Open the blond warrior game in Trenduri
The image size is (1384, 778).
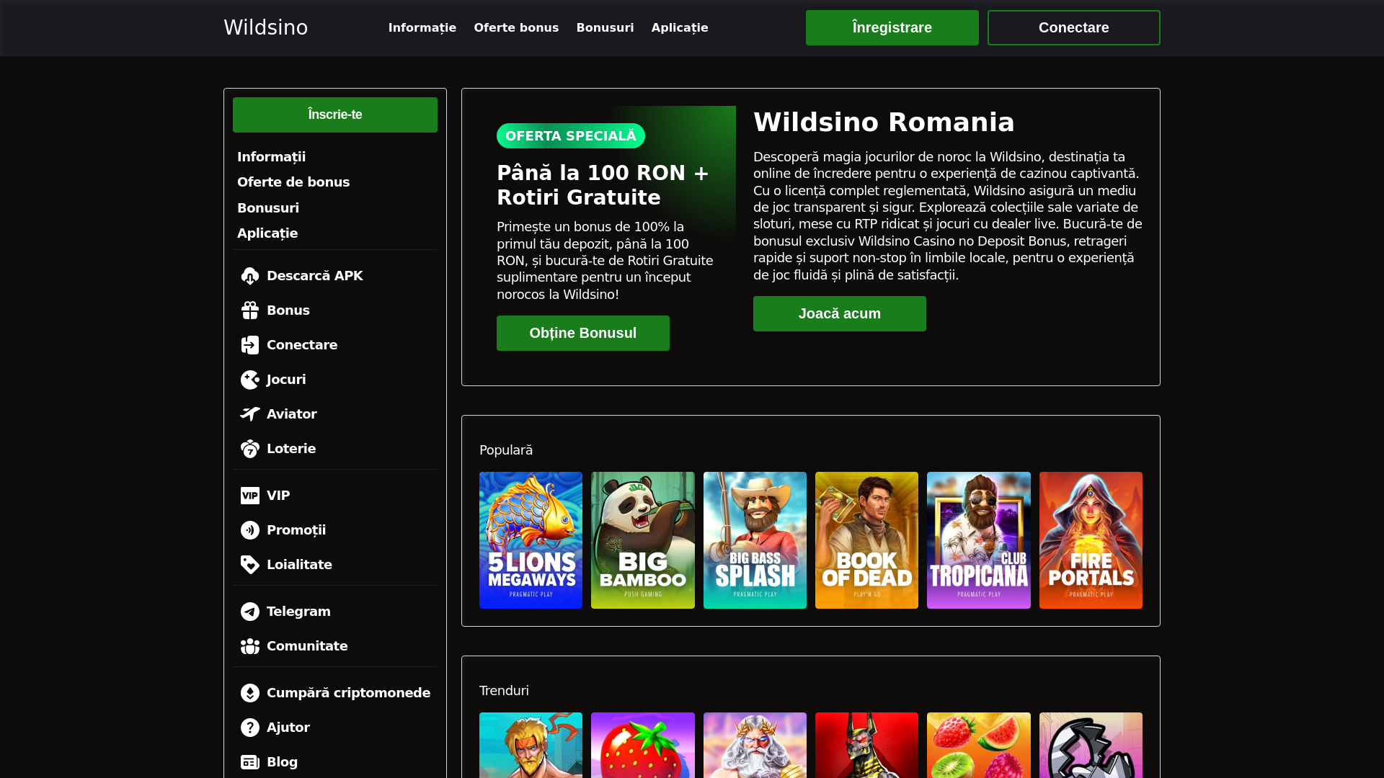(531, 745)
